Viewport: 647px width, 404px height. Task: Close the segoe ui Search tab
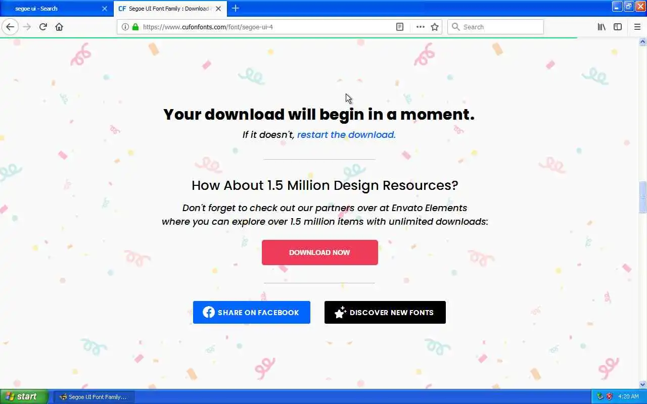coord(105,9)
